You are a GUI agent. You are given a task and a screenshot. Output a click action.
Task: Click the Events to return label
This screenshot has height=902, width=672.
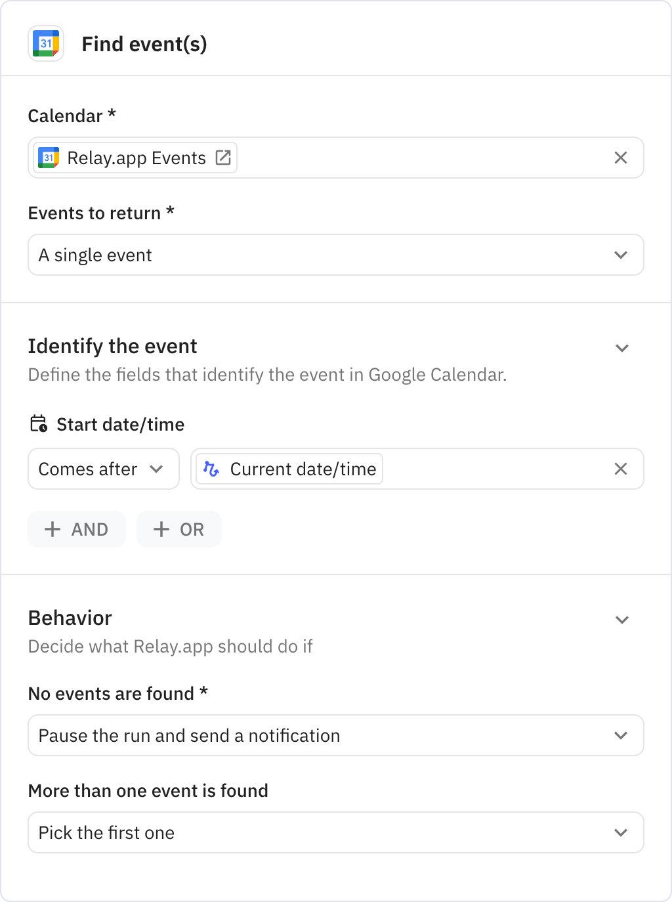(101, 213)
